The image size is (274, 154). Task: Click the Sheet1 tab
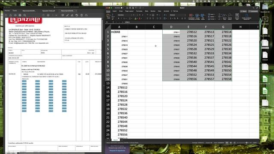coord(116,140)
